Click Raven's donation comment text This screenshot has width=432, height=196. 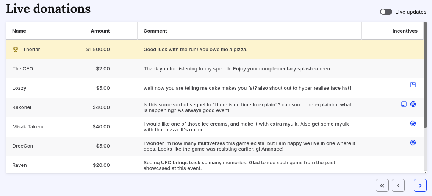tap(239, 165)
